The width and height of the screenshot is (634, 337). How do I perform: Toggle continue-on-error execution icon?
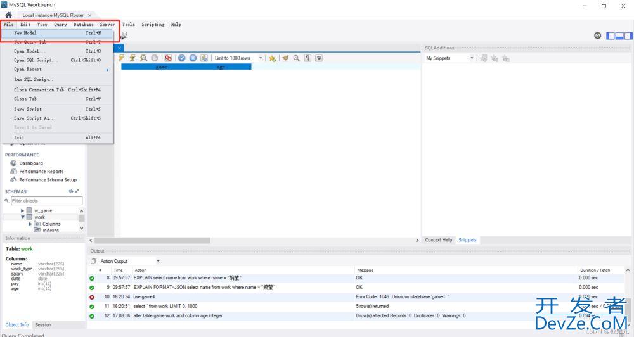pyautogui.click(x=168, y=58)
